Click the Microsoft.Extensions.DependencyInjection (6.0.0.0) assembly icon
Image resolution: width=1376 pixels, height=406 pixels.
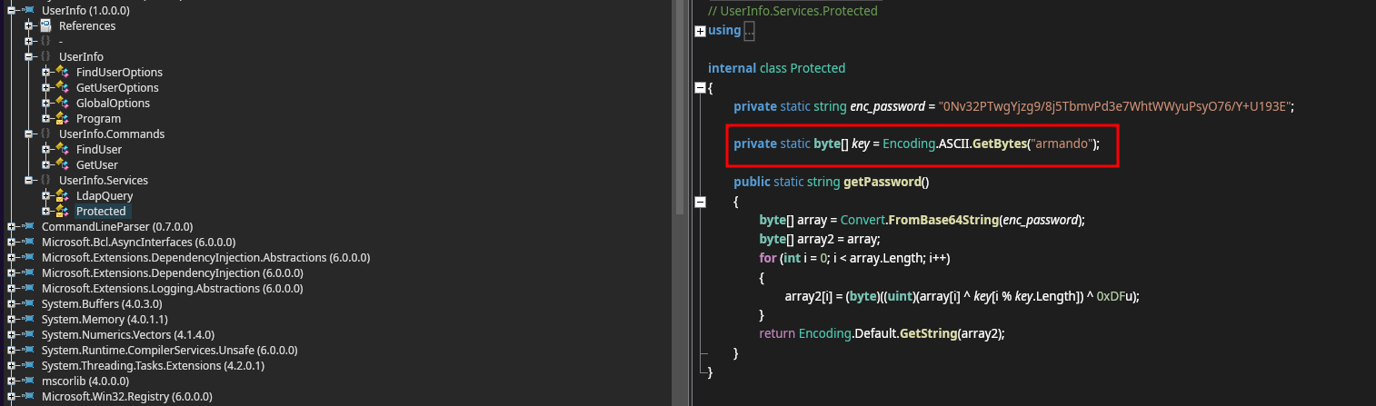[x=28, y=272]
